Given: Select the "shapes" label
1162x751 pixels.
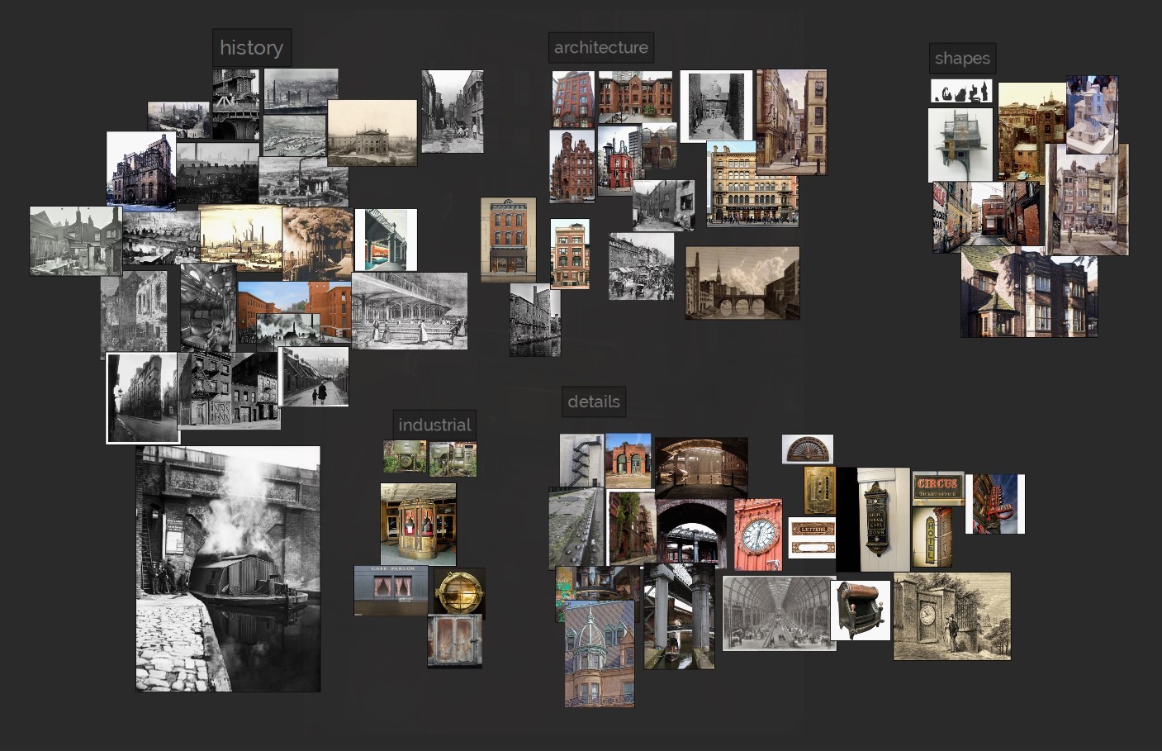Looking at the screenshot, I should [x=961, y=59].
